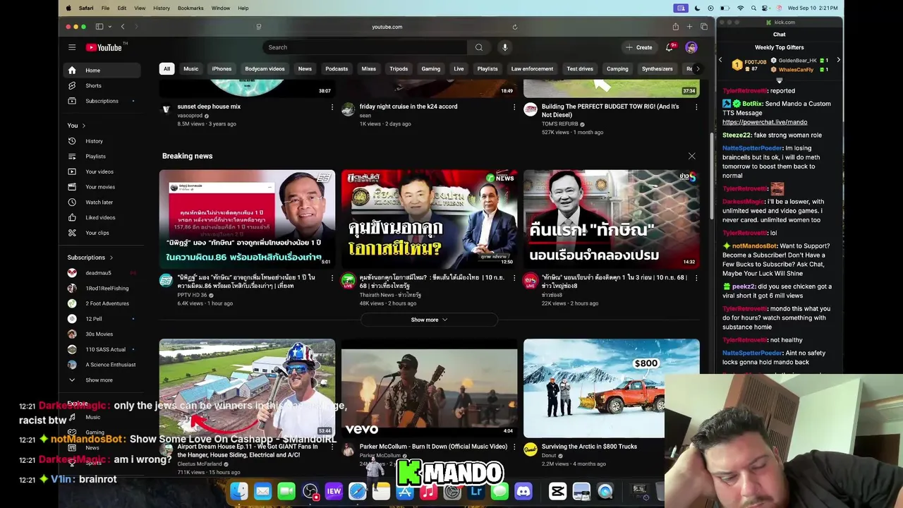The image size is (903, 508).
Task: Open the TOM'S REFURB channel link
Action: pyautogui.click(x=561, y=123)
